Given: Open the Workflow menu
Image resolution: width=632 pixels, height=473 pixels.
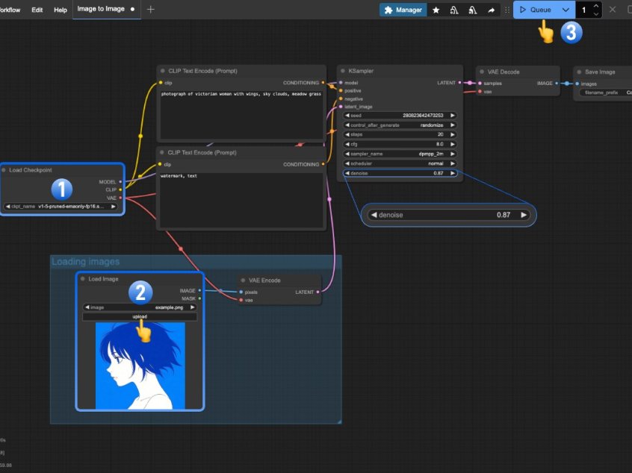Looking at the screenshot, I should click(10, 10).
